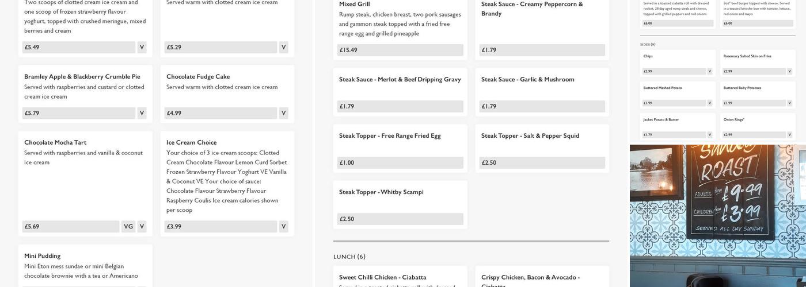Click the £15.49 price bar for Mixed Grill

[400, 50]
